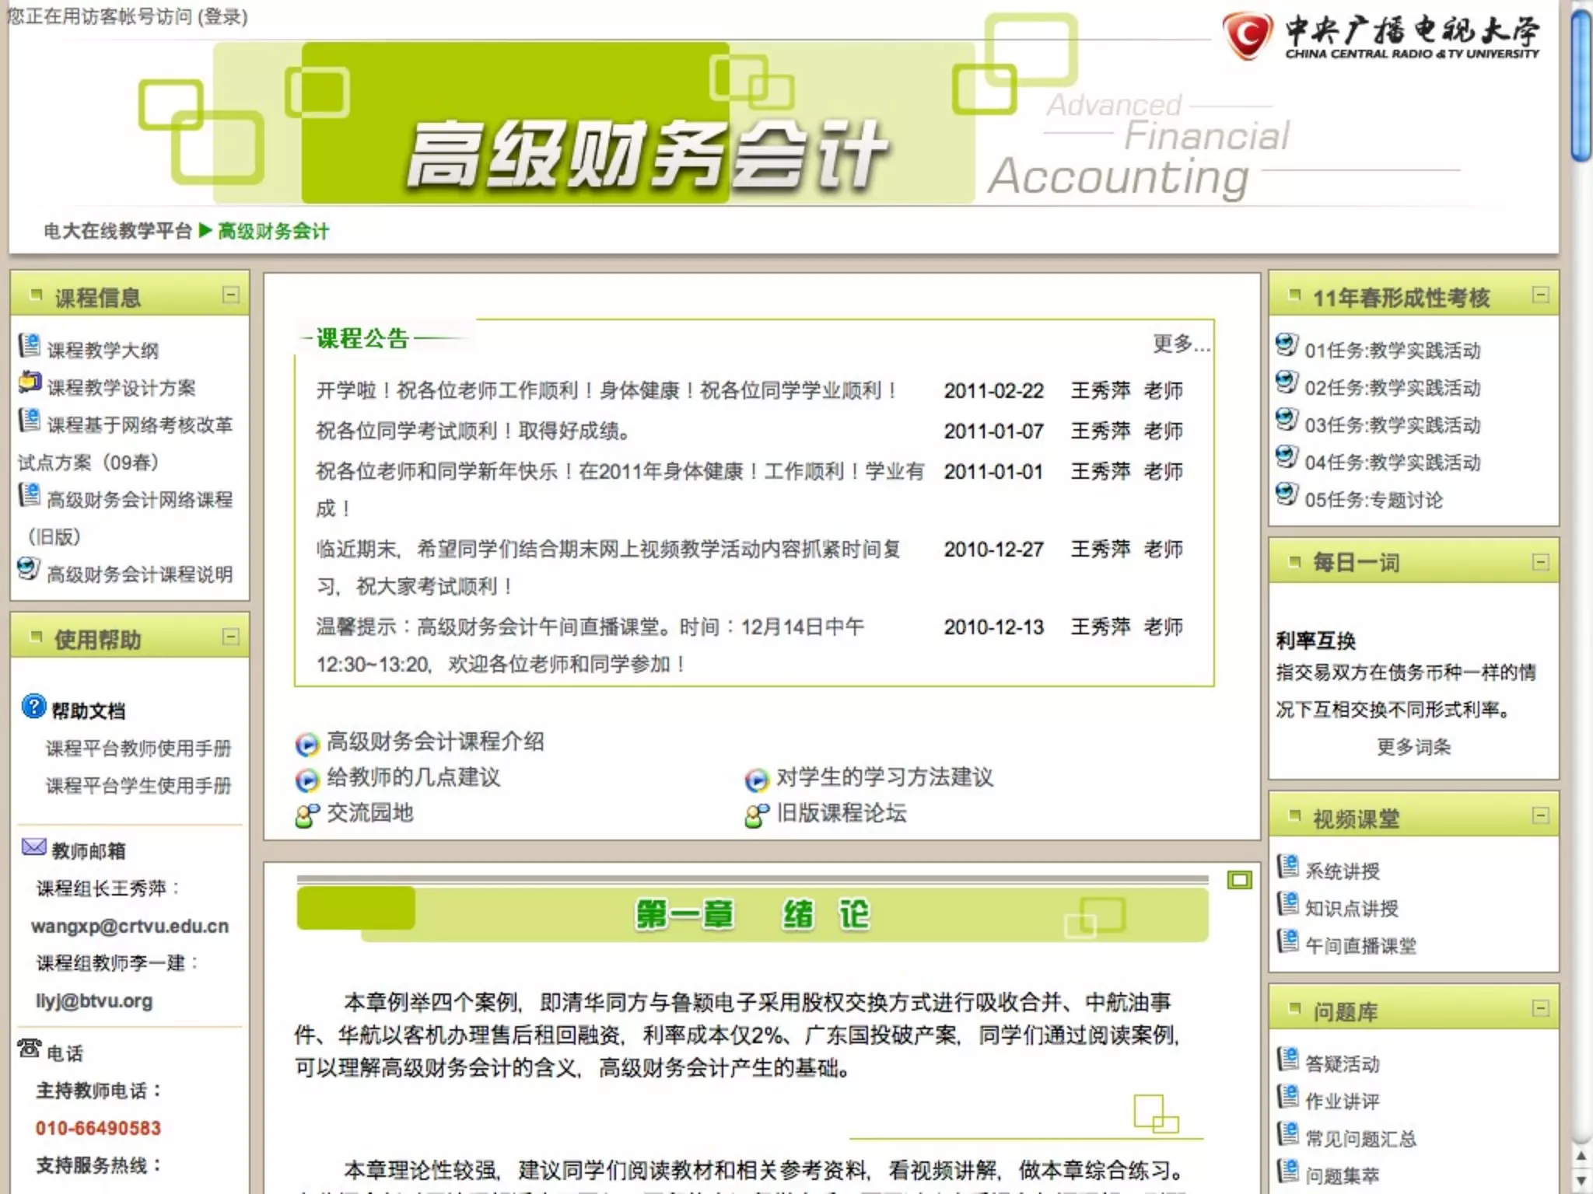Click the China Central Radio TV University logo
This screenshot has height=1194, width=1593.
pos(1380,36)
